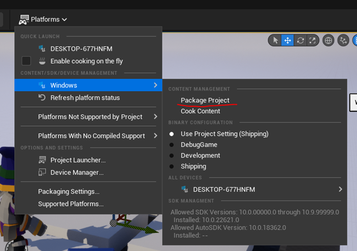The width and height of the screenshot is (357, 251).
Task: Open the Windows platform submenu
Action: 88,85
